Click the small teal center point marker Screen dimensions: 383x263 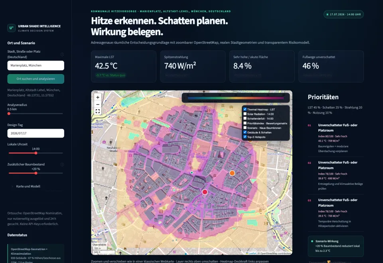pos(192,173)
